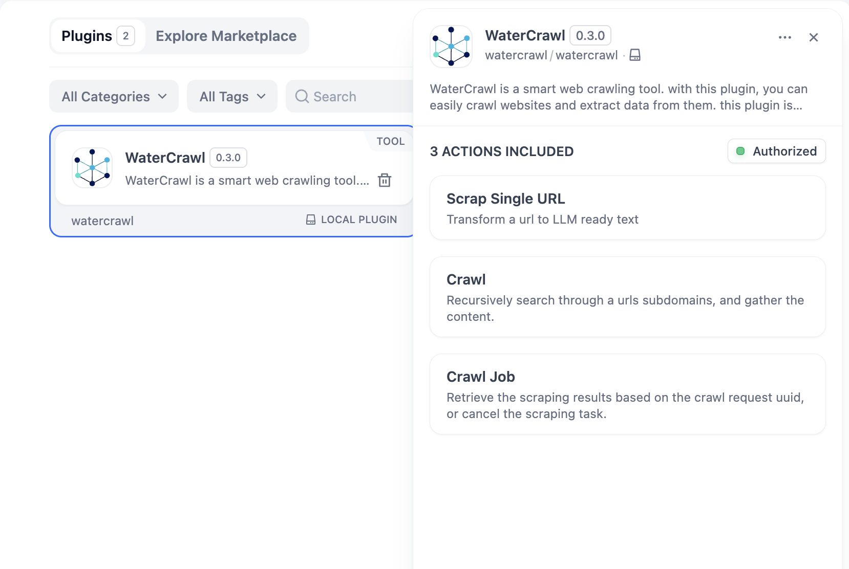The height and width of the screenshot is (569, 849).
Task: Open the three-dot more options menu
Action: (x=784, y=37)
